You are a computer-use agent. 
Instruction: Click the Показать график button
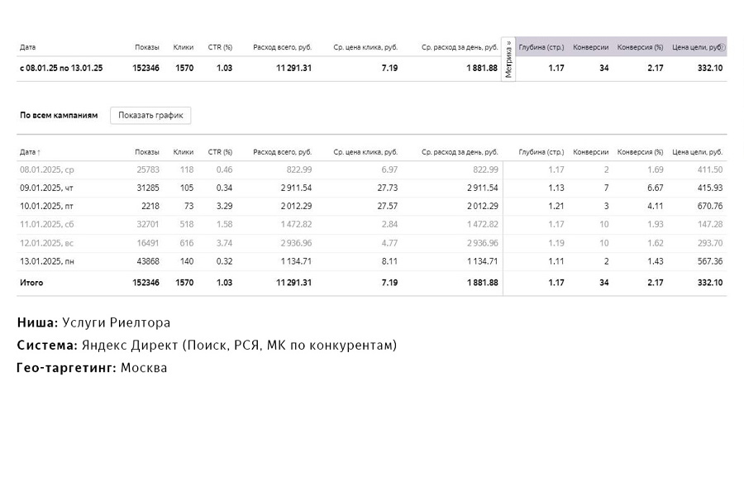(x=150, y=115)
